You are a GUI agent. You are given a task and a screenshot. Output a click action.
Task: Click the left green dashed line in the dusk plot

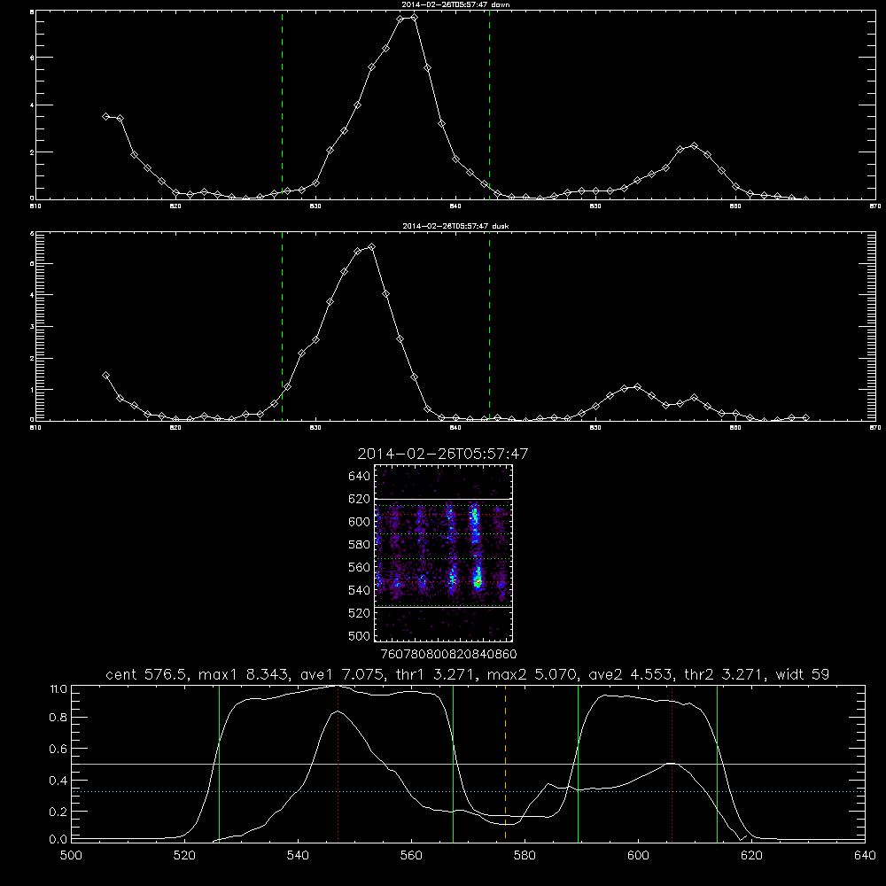[282, 327]
